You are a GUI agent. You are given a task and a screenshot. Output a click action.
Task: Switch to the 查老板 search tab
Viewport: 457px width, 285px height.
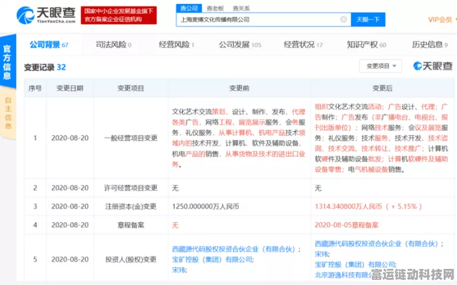click(x=215, y=9)
